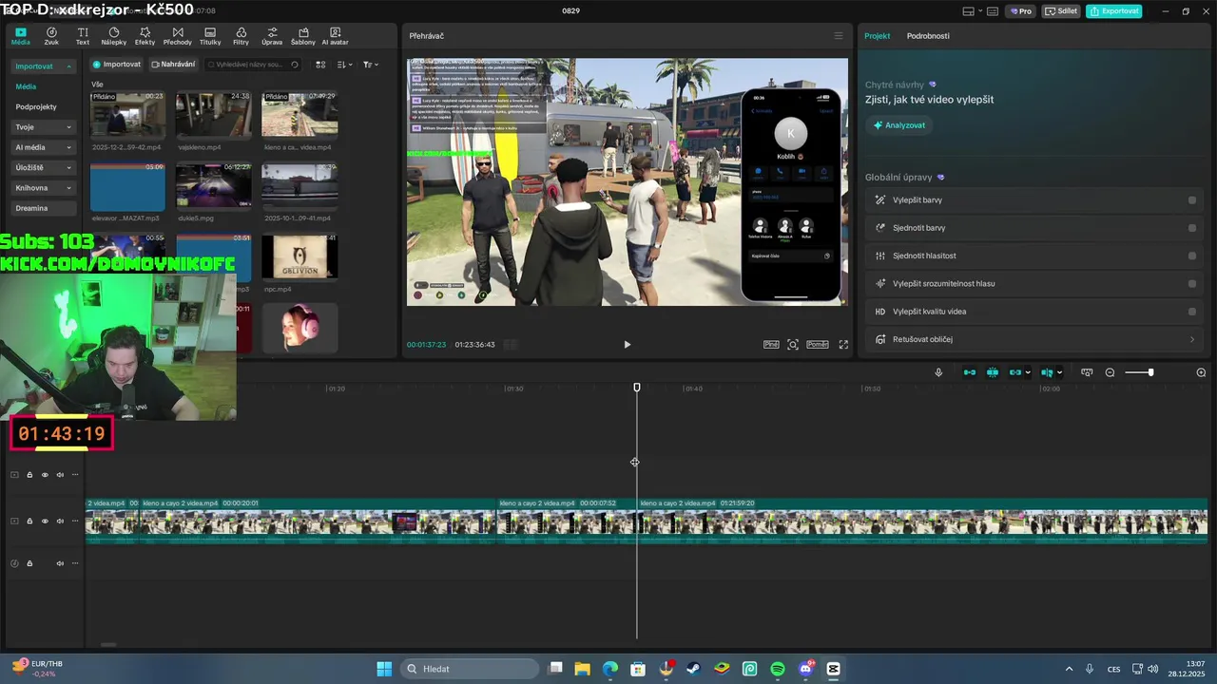
Task: Toggle auto snapping icon above timeline
Action: tap(993, 372)
